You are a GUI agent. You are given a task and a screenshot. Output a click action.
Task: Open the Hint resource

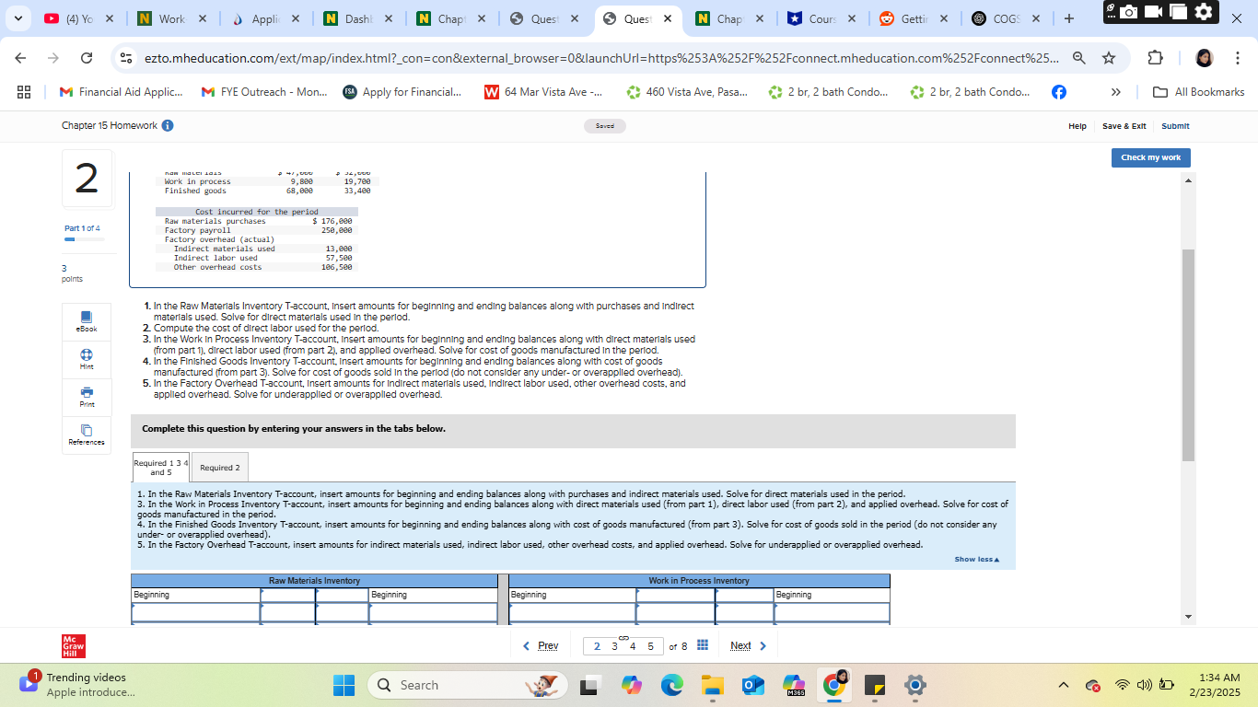tap(87, 358)
